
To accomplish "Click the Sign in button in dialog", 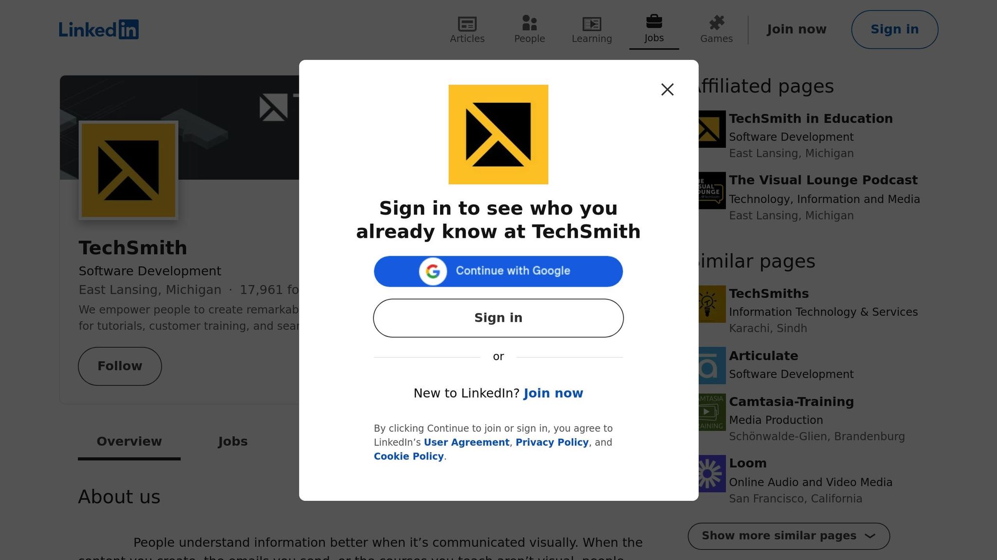I will point(498,318).
